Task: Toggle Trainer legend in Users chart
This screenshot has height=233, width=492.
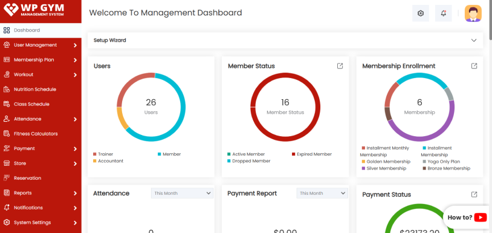Action: [103, 154]
